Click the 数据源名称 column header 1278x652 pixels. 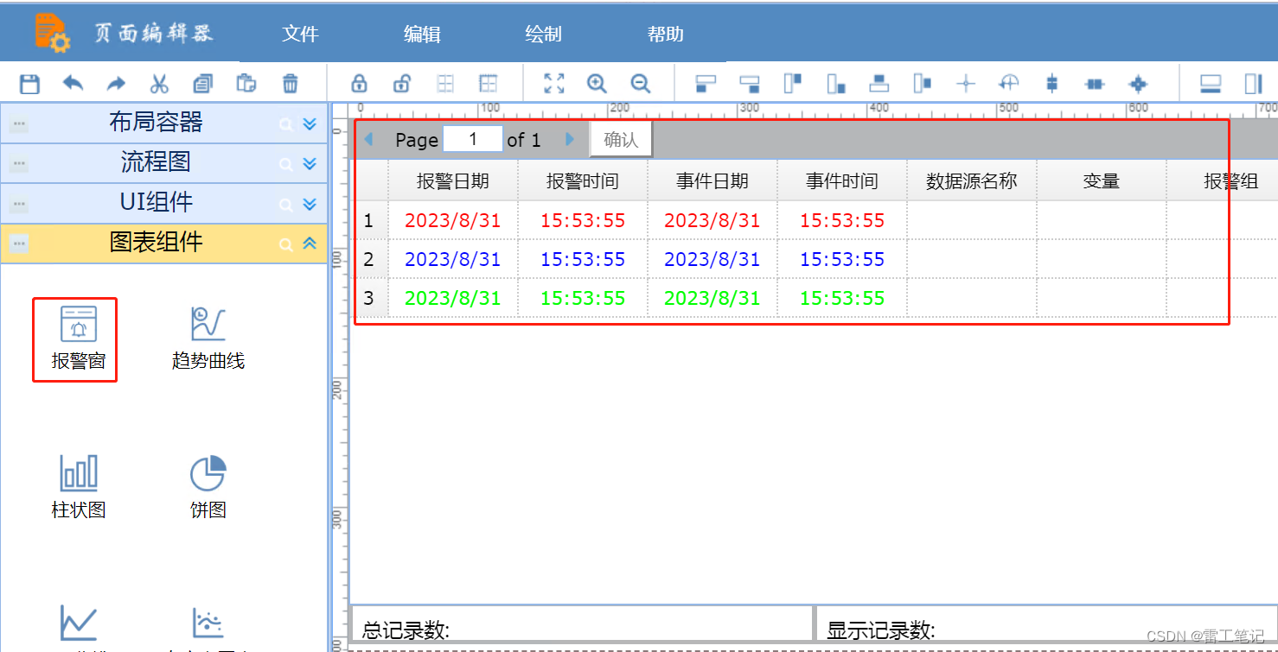[972, 180]
